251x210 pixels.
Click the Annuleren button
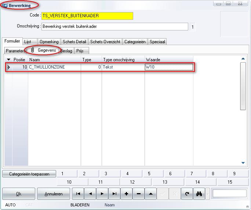54,194
